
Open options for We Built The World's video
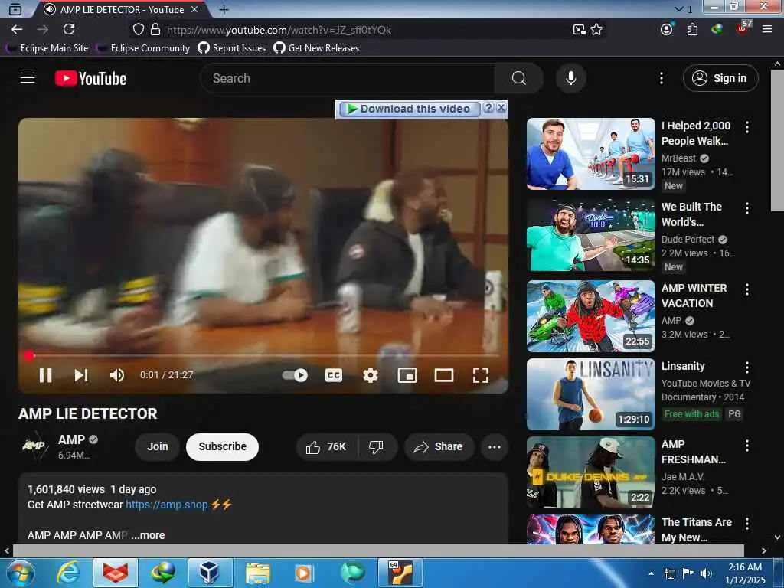point(747,208)
